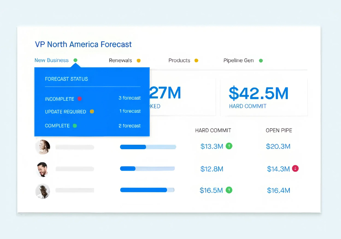
Task: Click green status dot beside Pipeline Gen
Action: point(261,61)
